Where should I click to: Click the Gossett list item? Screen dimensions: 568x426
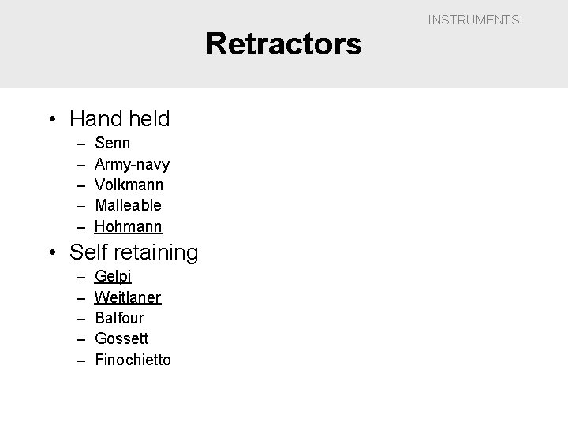tap(121, 338)
